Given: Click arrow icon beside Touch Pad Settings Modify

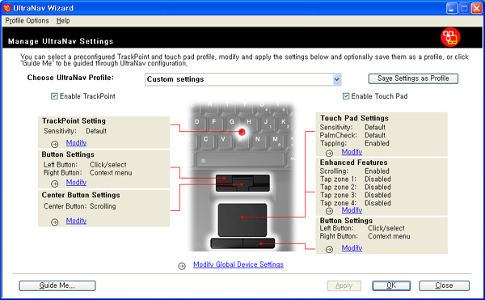Looking at the screenshot, I should tap(330, 153).
